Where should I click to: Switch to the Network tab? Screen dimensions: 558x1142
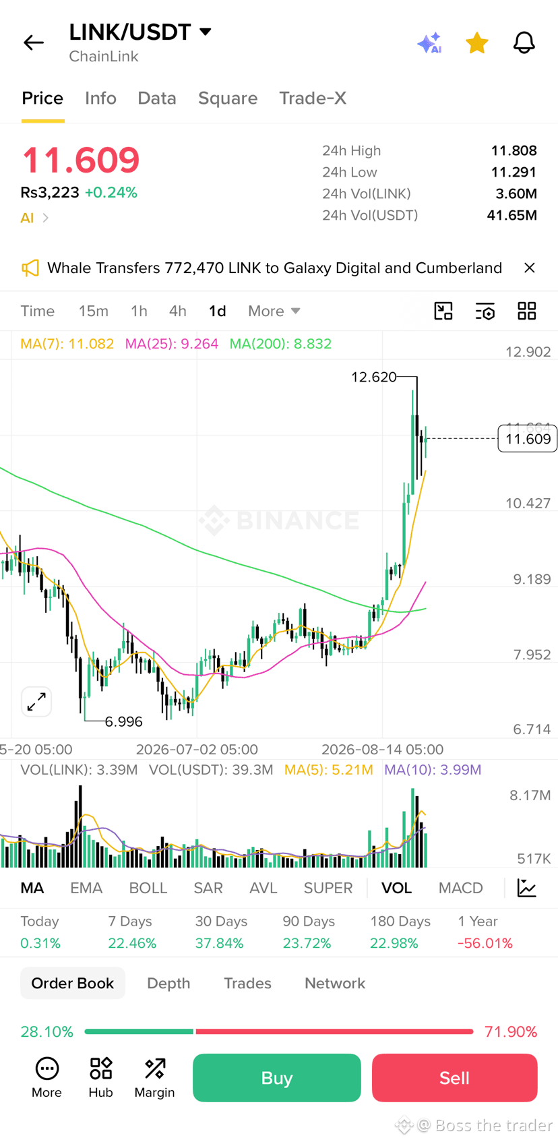click(335, 983)
